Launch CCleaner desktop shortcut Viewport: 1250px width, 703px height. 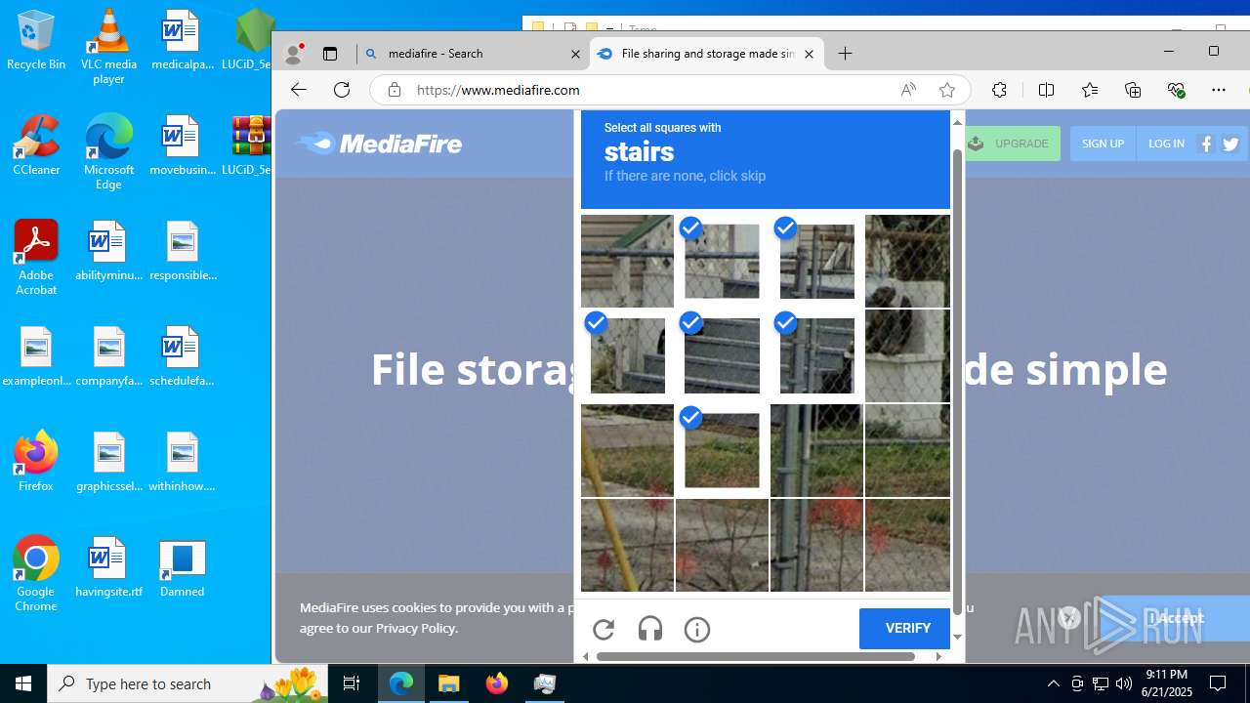click(x=36, y=145)
